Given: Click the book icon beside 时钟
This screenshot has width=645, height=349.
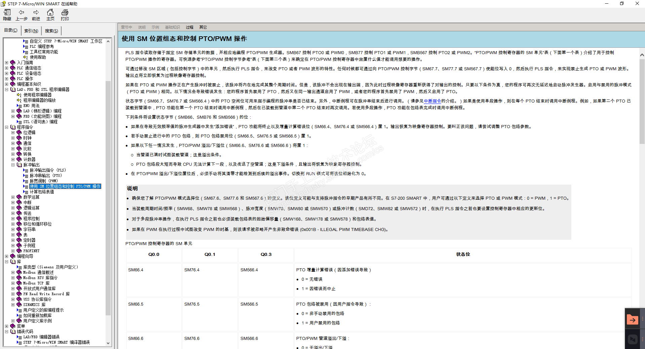Looking at the screenshot, I should [x=19, y=138].
